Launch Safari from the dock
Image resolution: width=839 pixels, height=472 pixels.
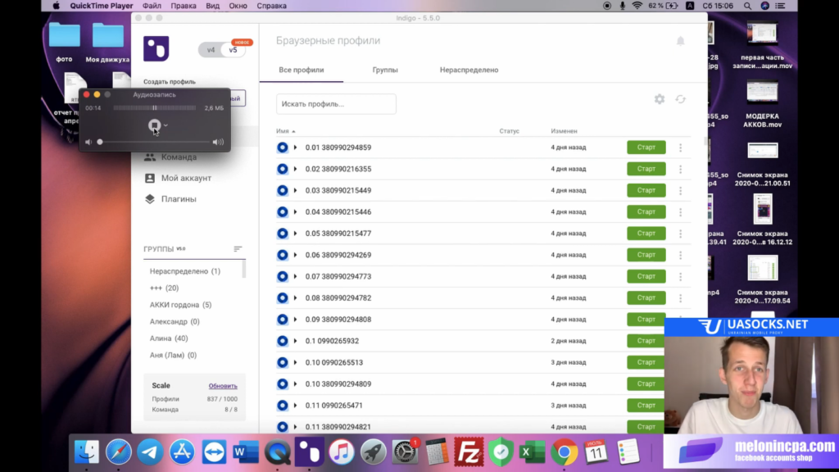[118, 452]
